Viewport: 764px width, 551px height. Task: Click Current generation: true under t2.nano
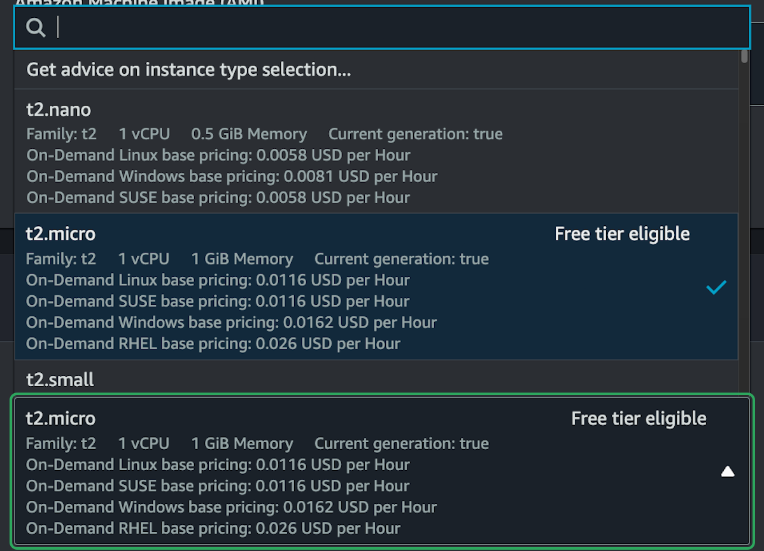click(x=415, y=134)
